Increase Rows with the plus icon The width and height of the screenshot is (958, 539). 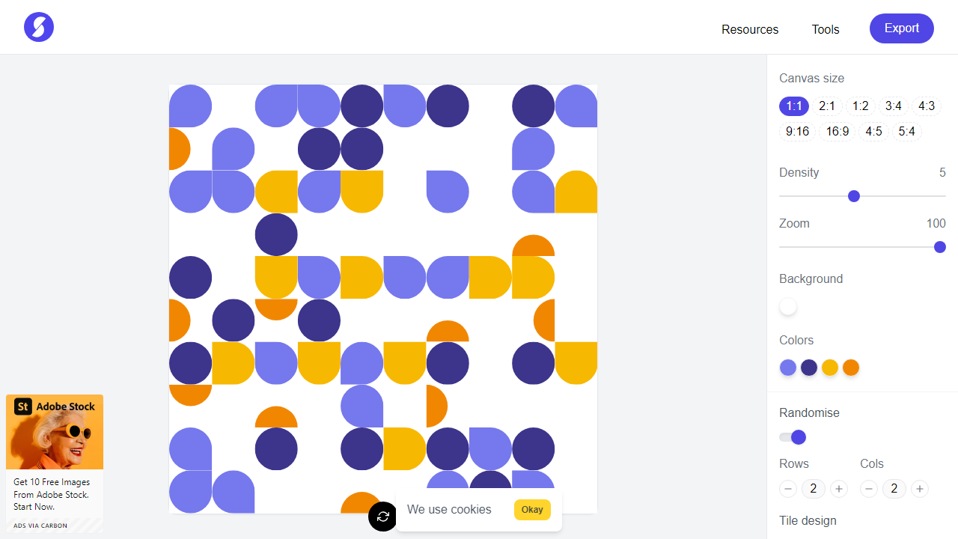(x=838, y=488)
